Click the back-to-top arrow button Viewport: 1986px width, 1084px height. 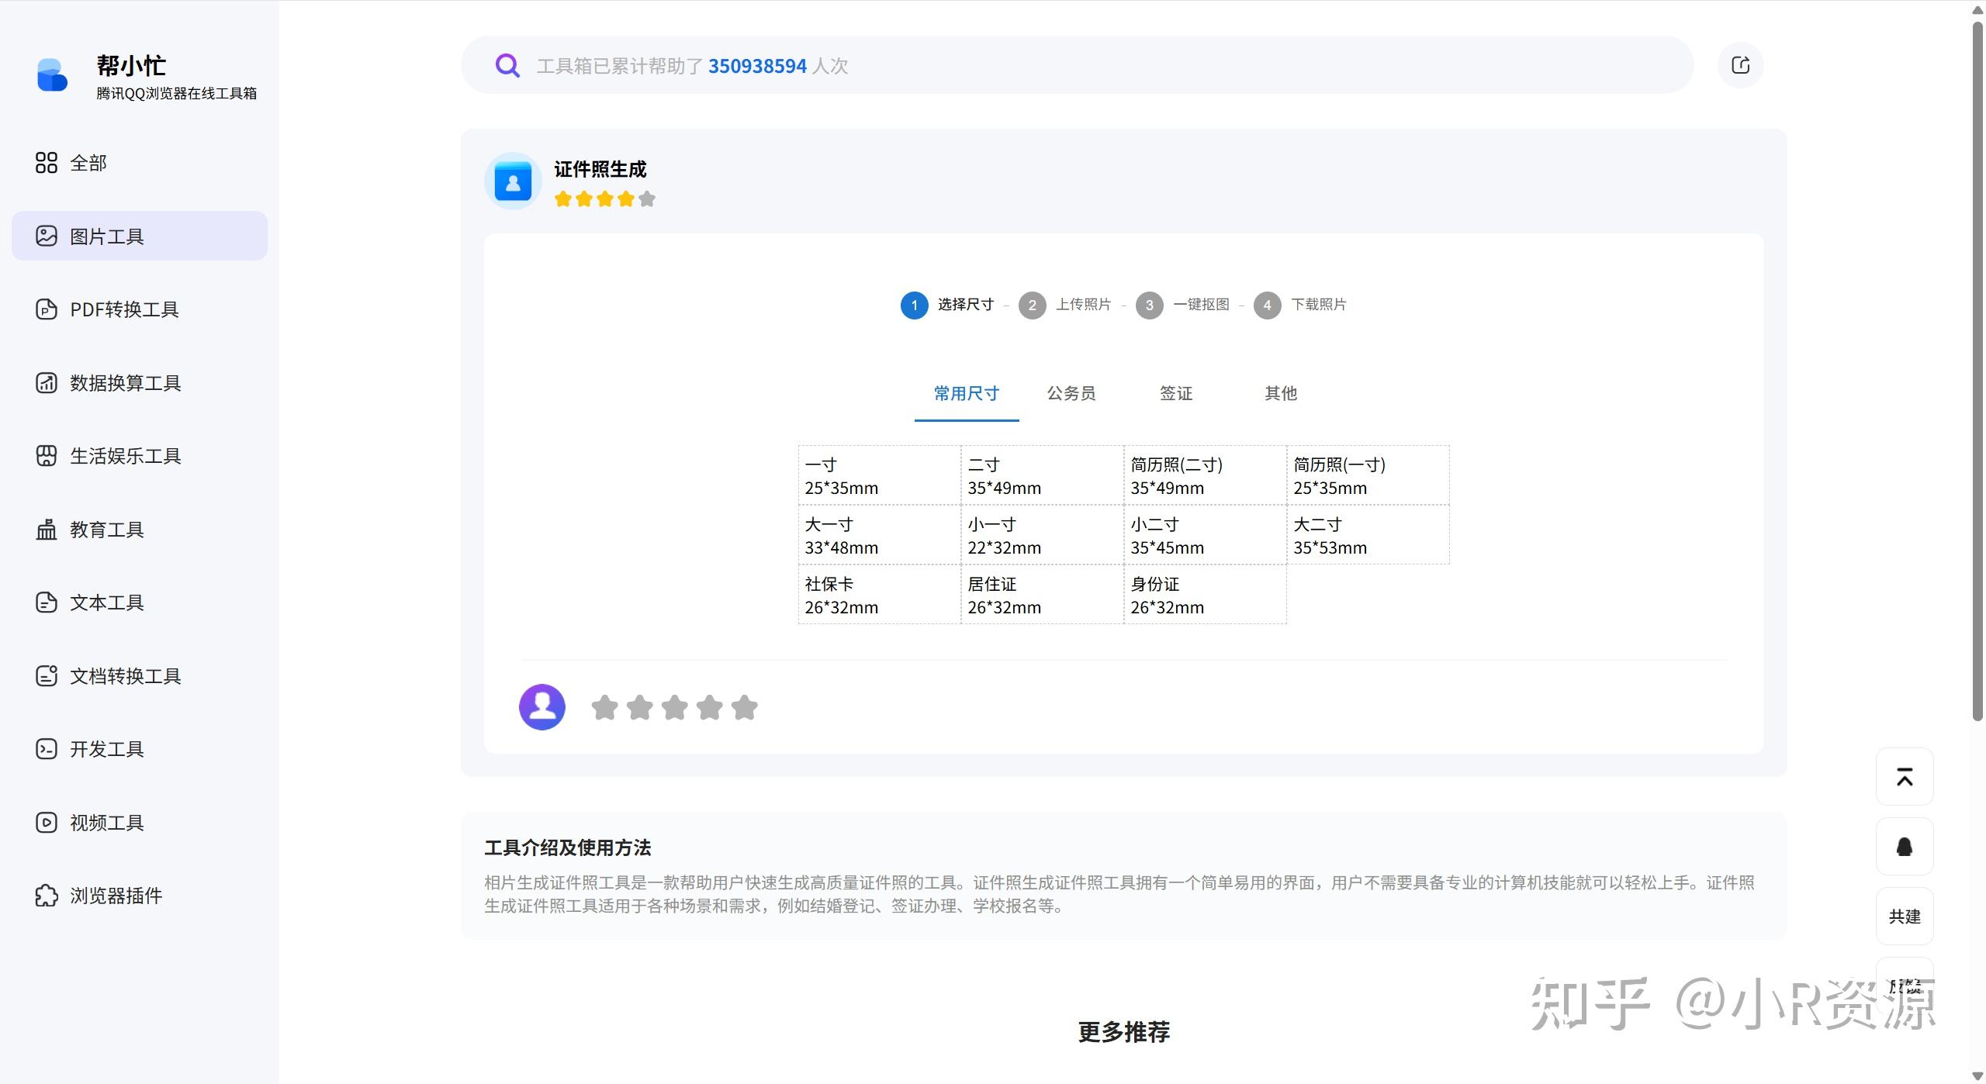point(1904,776)
